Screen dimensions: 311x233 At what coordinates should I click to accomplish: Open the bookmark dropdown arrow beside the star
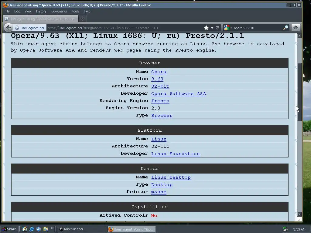[212, 28]
